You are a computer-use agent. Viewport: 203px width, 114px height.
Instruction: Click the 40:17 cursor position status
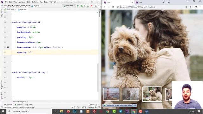point(73,107)
